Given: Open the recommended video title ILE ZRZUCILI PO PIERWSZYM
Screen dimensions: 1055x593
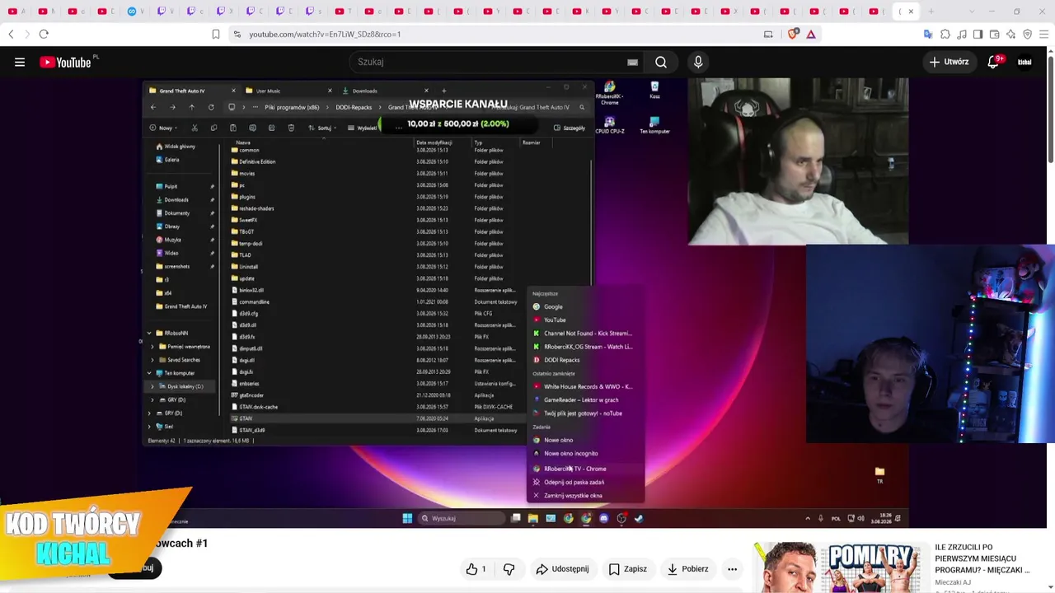Looking at the screenshot, I should point(982,558).
